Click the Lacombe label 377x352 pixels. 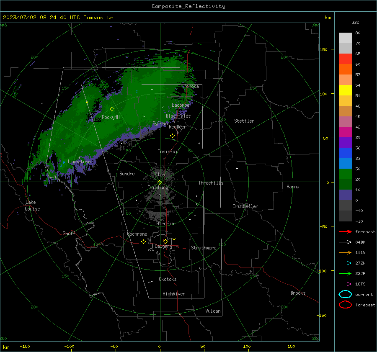[181, 105]
